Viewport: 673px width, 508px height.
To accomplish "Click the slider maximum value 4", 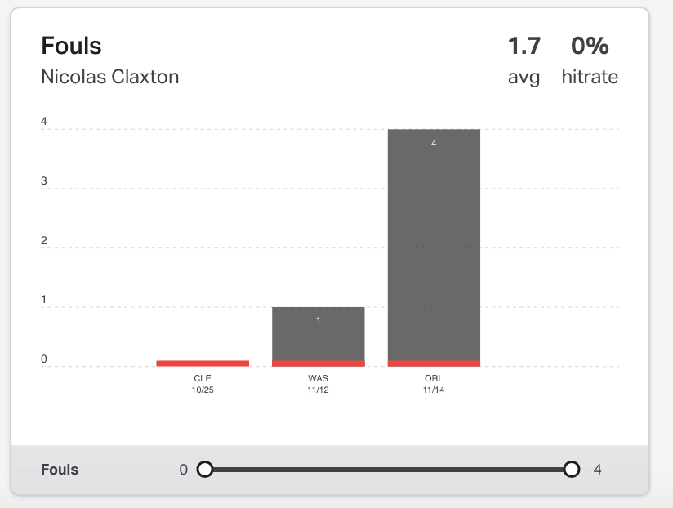I will point(598,470).
